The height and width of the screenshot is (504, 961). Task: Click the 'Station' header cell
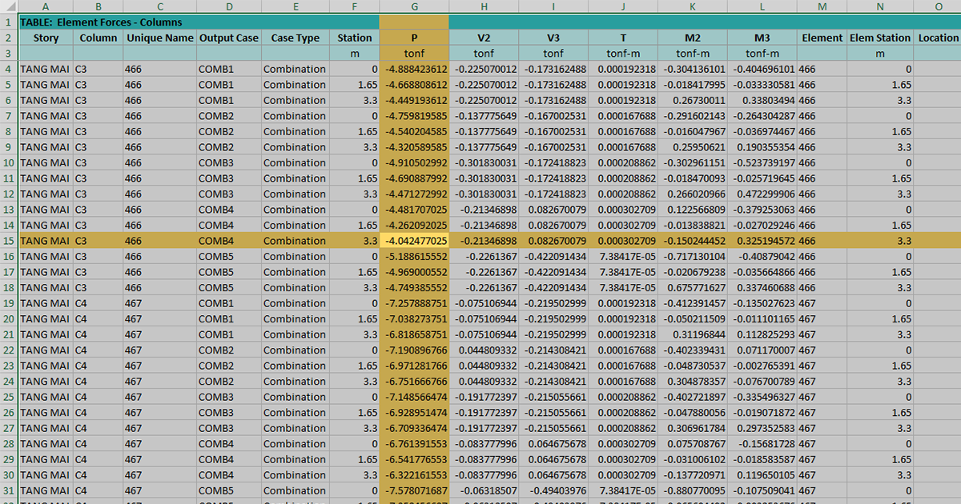[x=355, y=38]
